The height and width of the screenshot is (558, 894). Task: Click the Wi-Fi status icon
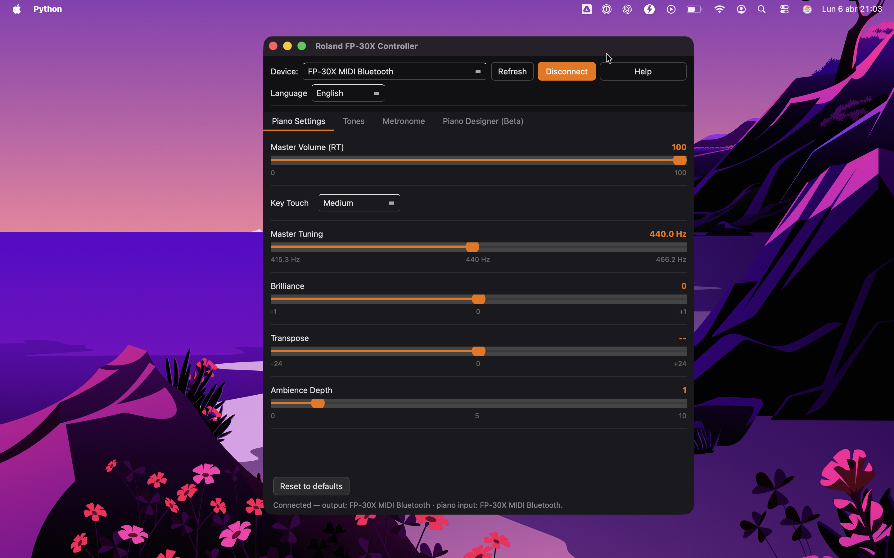(x=720, y=9)
